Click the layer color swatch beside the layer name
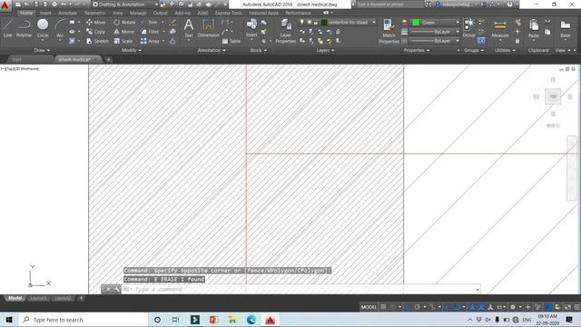 pos(324,22)
